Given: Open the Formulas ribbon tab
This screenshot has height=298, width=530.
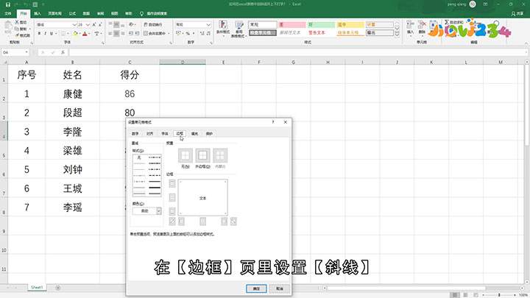Looking at the screenshot, I should point(72,13).
